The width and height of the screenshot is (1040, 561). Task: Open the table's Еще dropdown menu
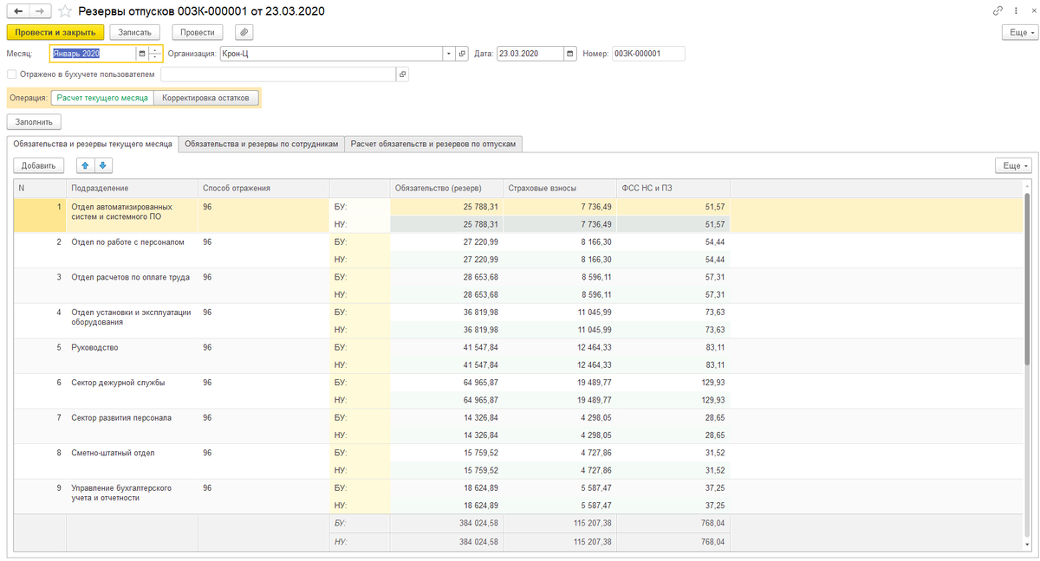click(x=1014, y=165)
